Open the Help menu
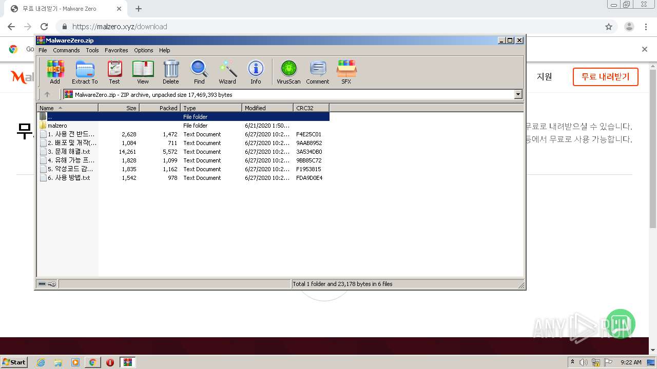The image size is (657, 369). tap(164, 50)
